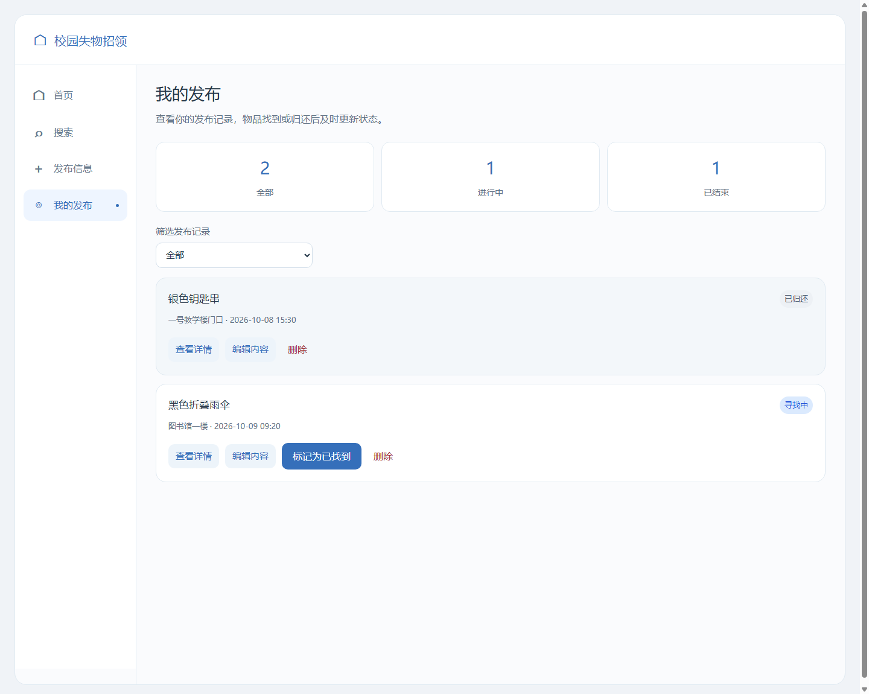
Task: Click the house logo icon beside 校园失物招领
Action: click(x=40, y=40)
